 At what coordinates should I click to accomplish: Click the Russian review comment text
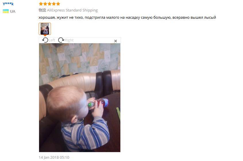tap(127, 17)
